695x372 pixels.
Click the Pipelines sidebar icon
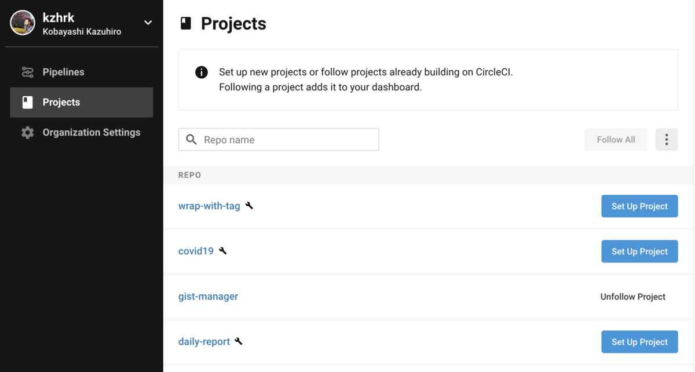(x=27, y=72)
